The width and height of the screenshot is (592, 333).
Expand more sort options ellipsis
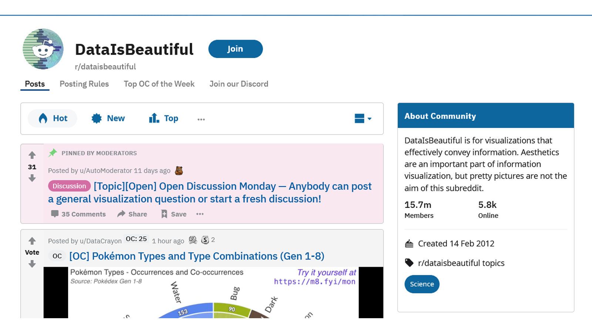click(x=201, y=119)
